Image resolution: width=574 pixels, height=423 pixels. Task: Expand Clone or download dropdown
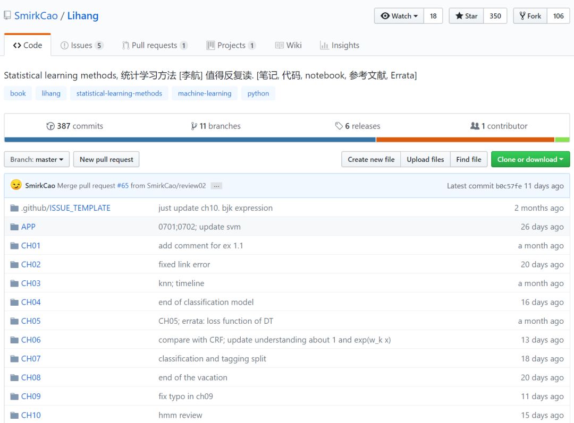530,159
